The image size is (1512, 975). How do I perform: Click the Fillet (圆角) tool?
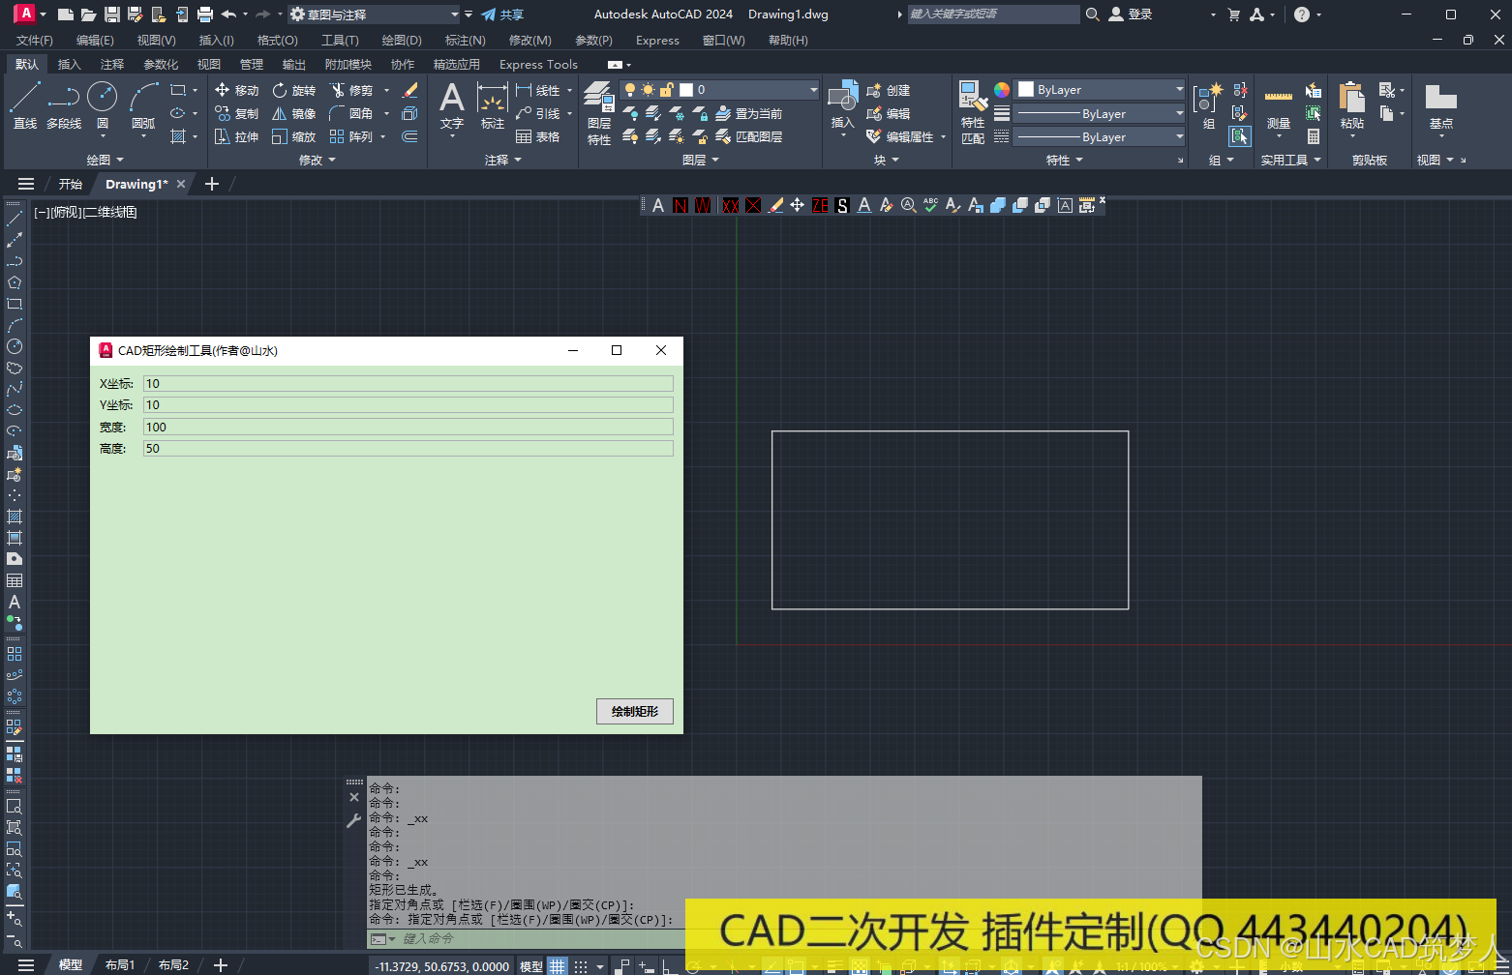coord(351,113)
